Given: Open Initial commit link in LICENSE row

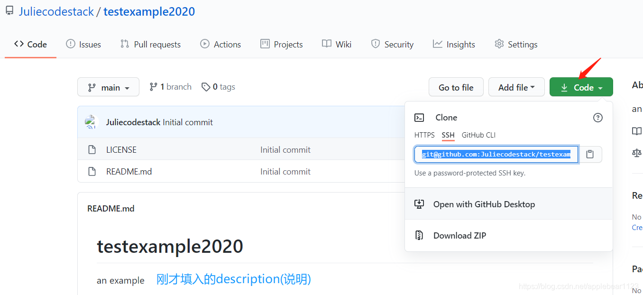Looking at the screenshot, I should (x=285, y=149).
